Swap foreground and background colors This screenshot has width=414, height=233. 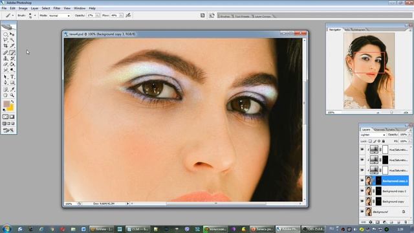pos(12,102)
